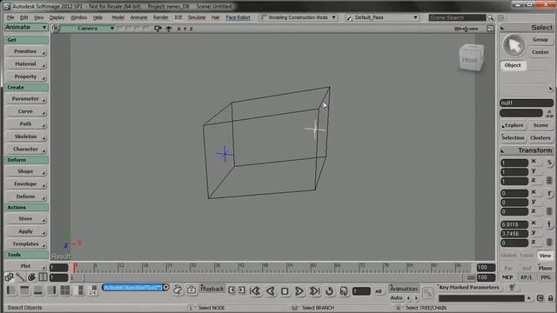Click the t translate tool button
The image size is (557, 313).
click(x=549, y=224)
